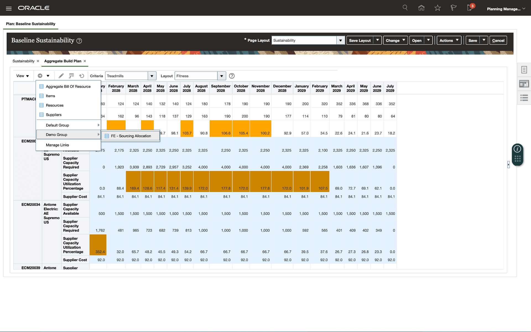This screenshot has height=332, width=531.
Task: Open the View menu
Action: [22, 76]
